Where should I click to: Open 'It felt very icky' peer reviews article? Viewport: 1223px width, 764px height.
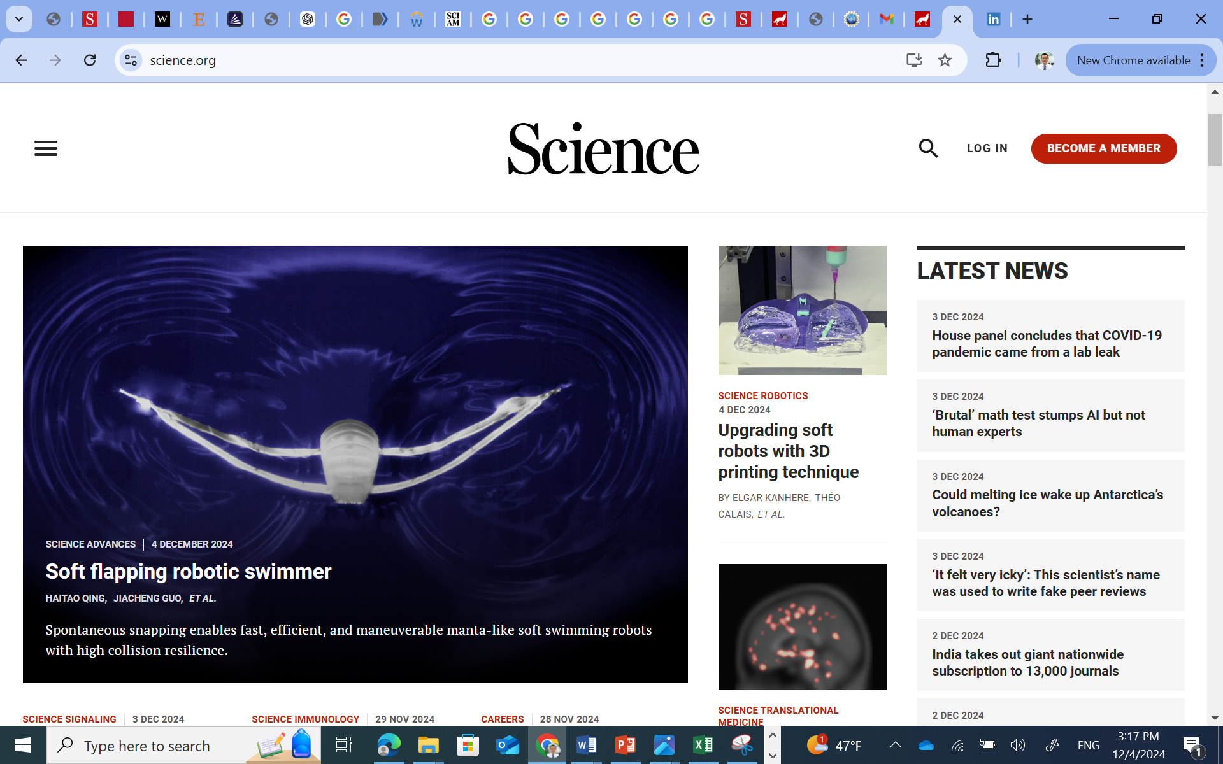[x=1045, y=583]
